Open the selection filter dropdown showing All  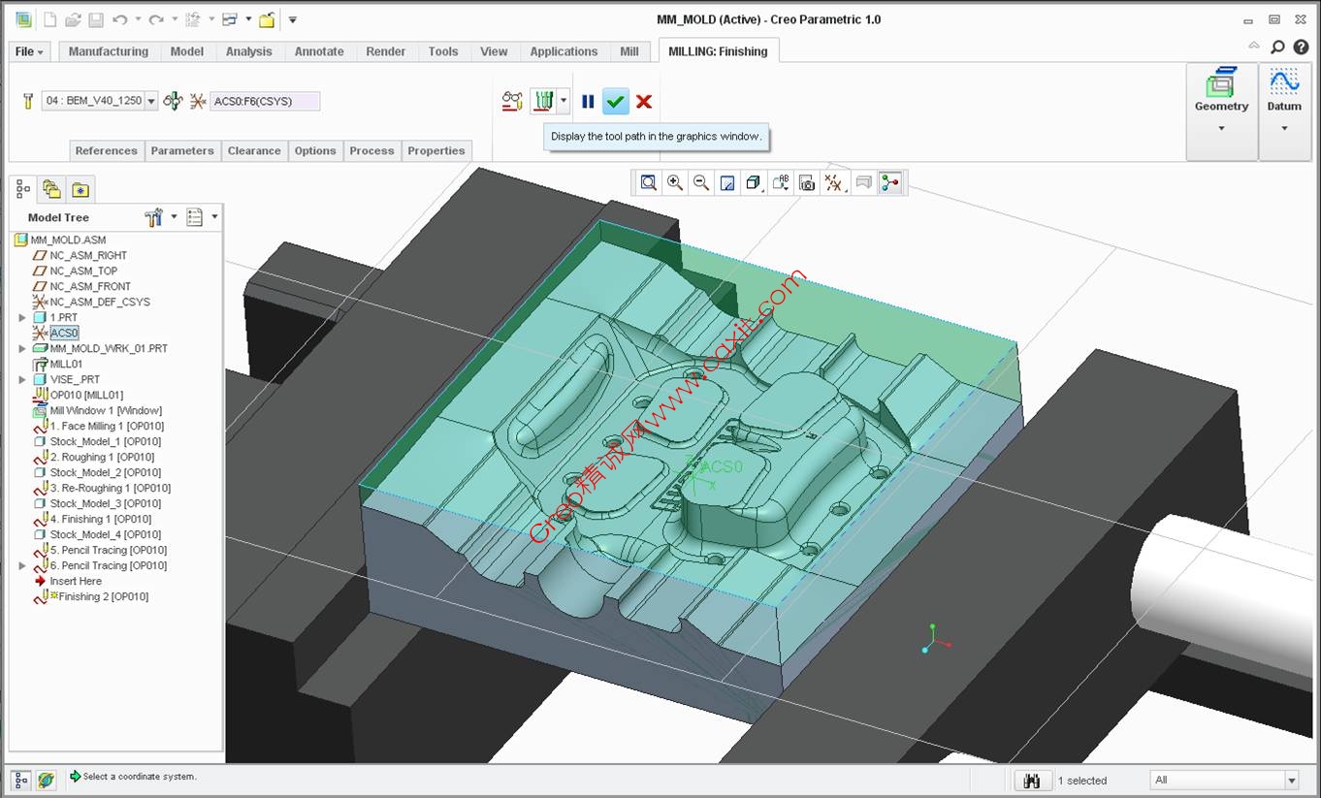pos(1224,781)
